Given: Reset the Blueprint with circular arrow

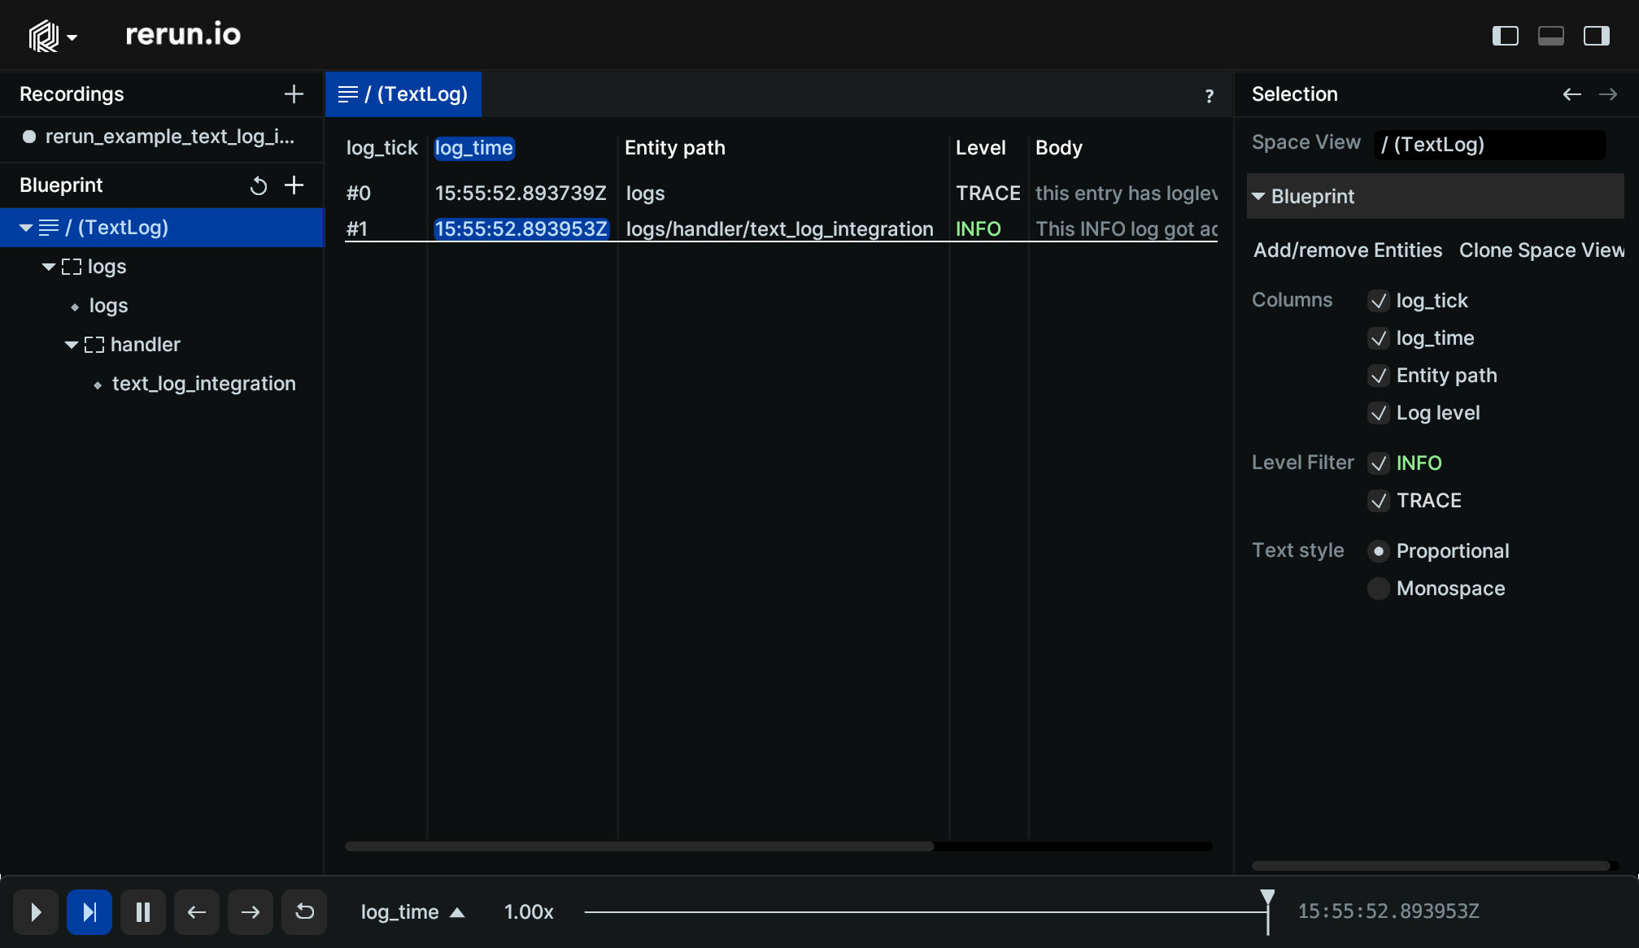Looking at the screenshot, I should [x=259, y=185].
